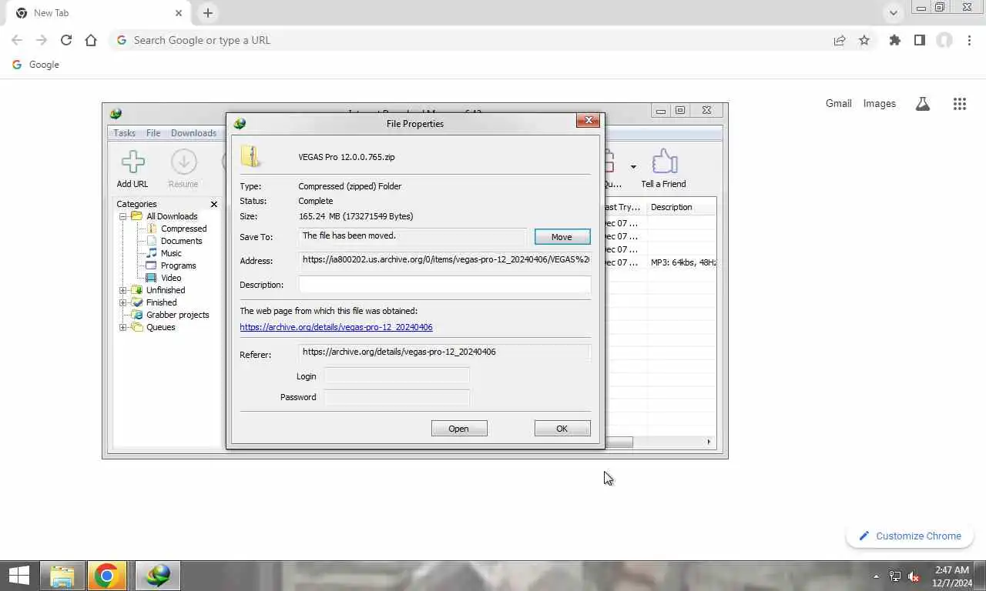Open the Windows Start button
Image resolution: width=986 pixels, height=591 pixels.
(x=19, y=576)
